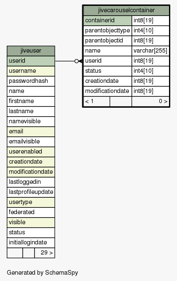Select the containerid primary key column
Screen dimensions: 177x281
(x=107, y=21)
